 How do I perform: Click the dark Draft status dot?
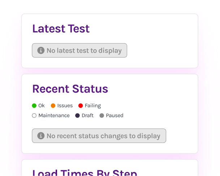tap(77, 116)
